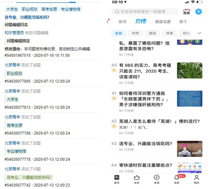Viewport: 219px width, 189px height.
Task: Tap 99+ unread badge on 消息
Action: [181, 176]
